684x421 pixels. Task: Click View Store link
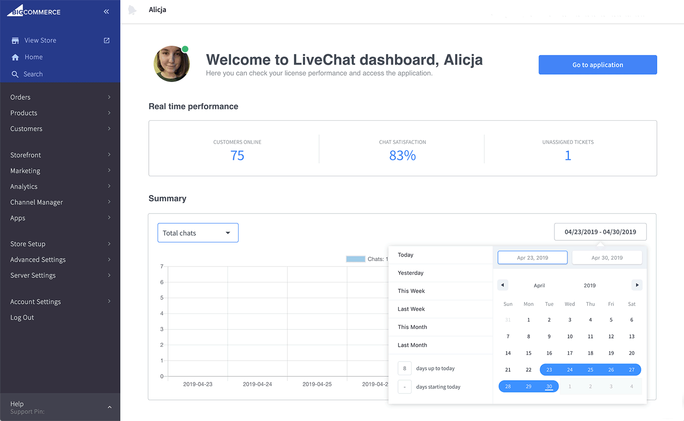[40, 40]
